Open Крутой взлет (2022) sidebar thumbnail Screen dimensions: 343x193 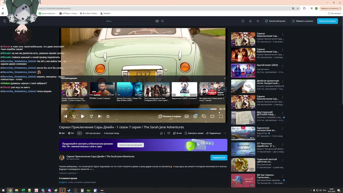[243, 70]
